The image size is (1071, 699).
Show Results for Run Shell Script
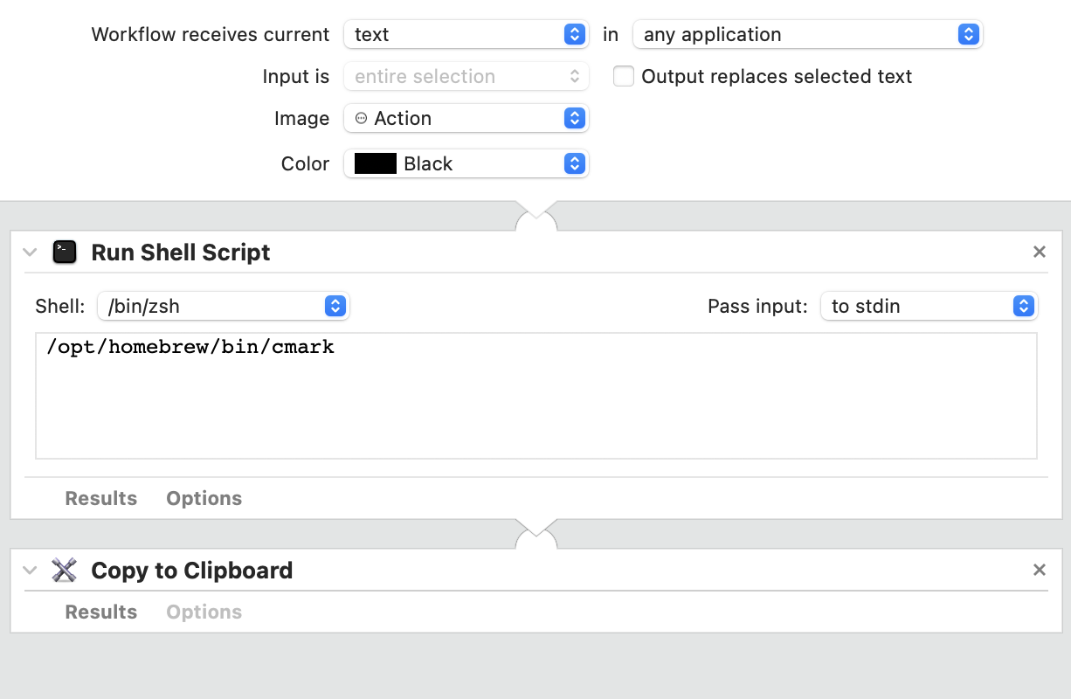pyautogui.click(x=100, y=498)
